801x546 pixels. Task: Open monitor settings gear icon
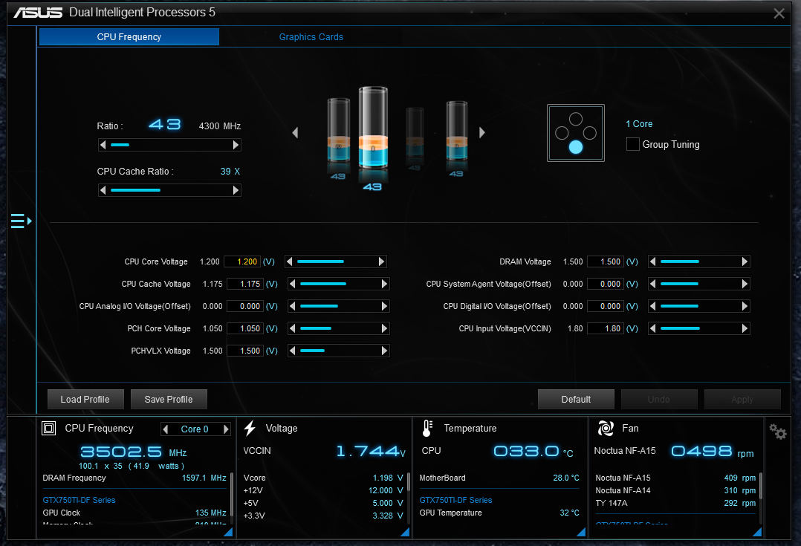(x=778, y=432)
